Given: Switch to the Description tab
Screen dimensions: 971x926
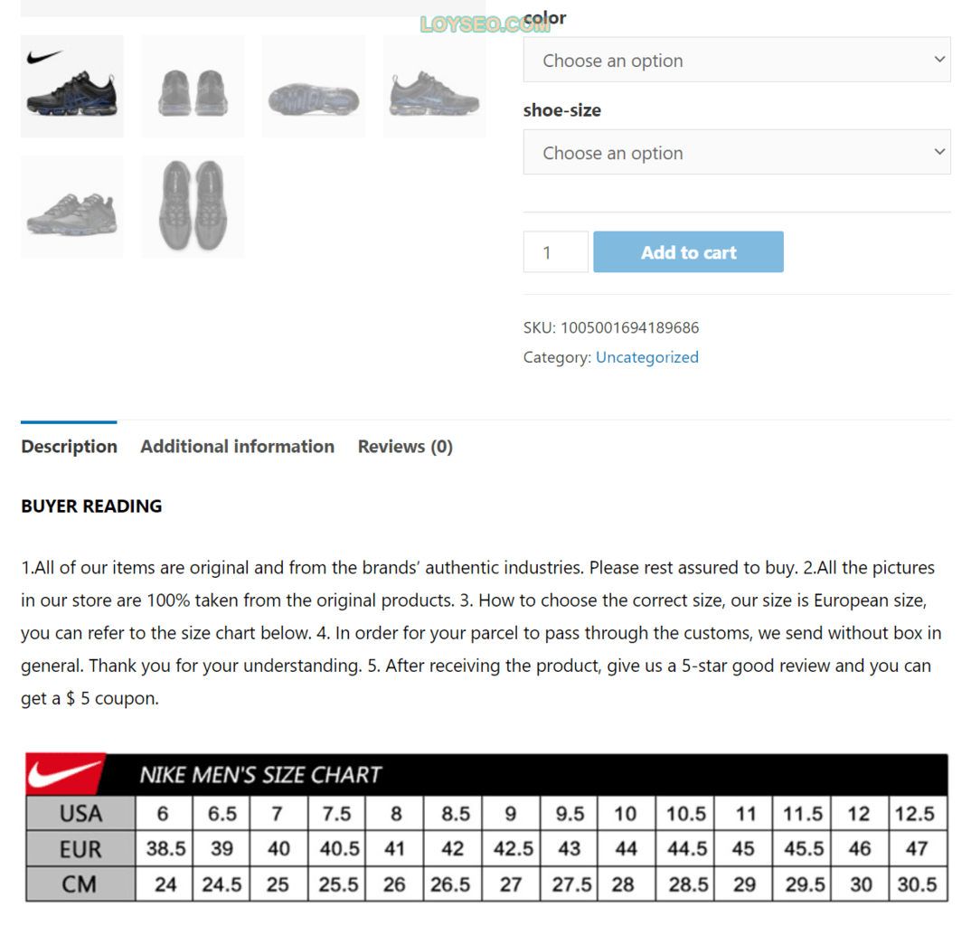Looking at the screenshot, I should click(x=69, y=447).
